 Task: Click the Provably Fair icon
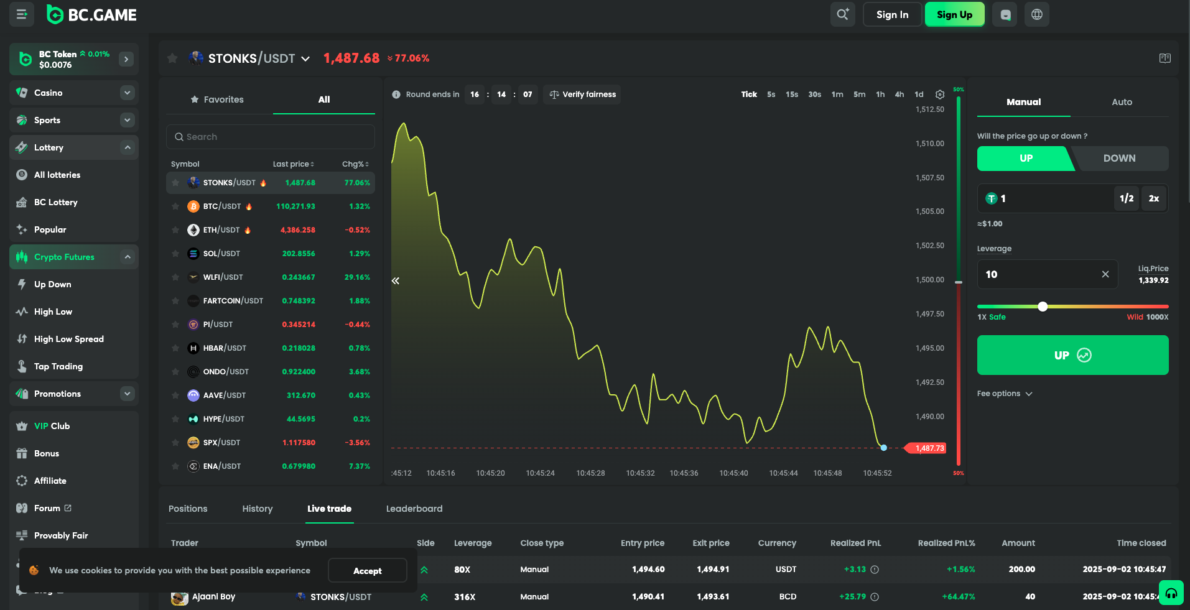pos(22,535)
